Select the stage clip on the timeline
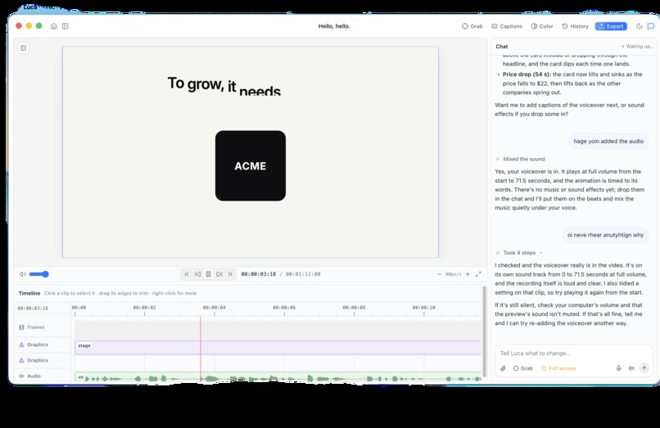Image resolution: width=660 pixels, height=428 pixels. point(278,348)
